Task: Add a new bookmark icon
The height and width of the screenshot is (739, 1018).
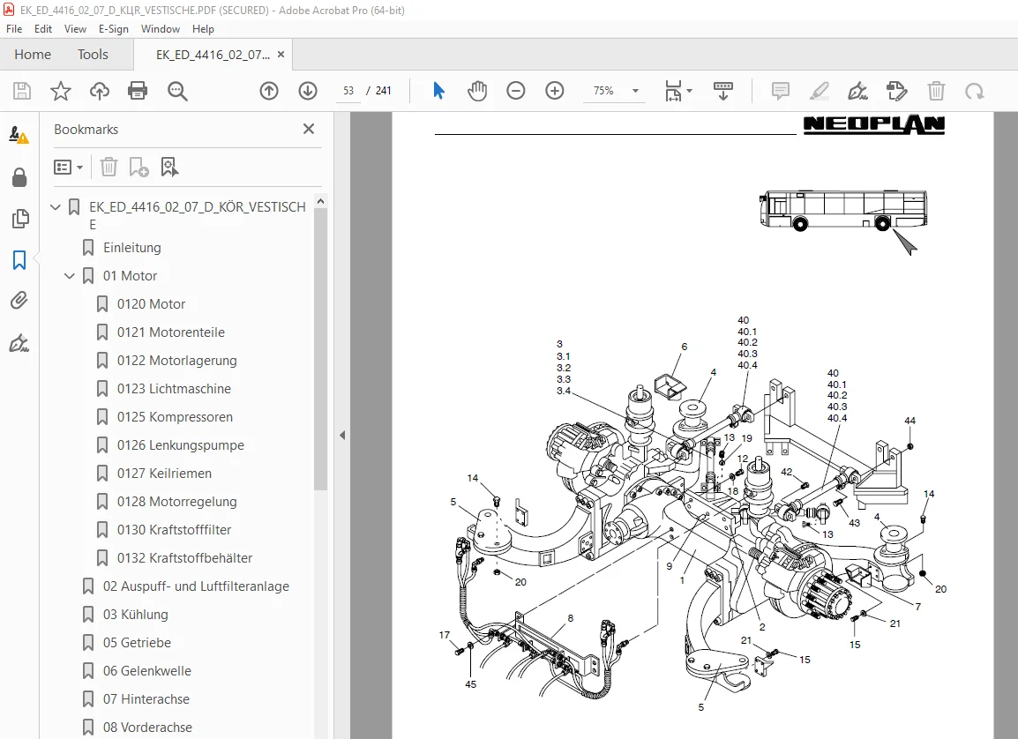Action: [138, 167]
